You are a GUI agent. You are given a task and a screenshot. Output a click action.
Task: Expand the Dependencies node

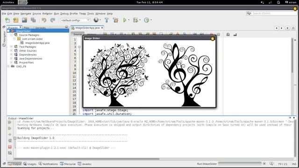pos(11,55)
